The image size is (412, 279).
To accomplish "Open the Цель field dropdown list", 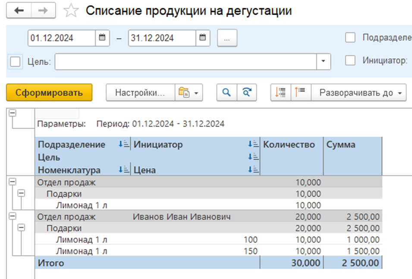I will coord(324,62).
